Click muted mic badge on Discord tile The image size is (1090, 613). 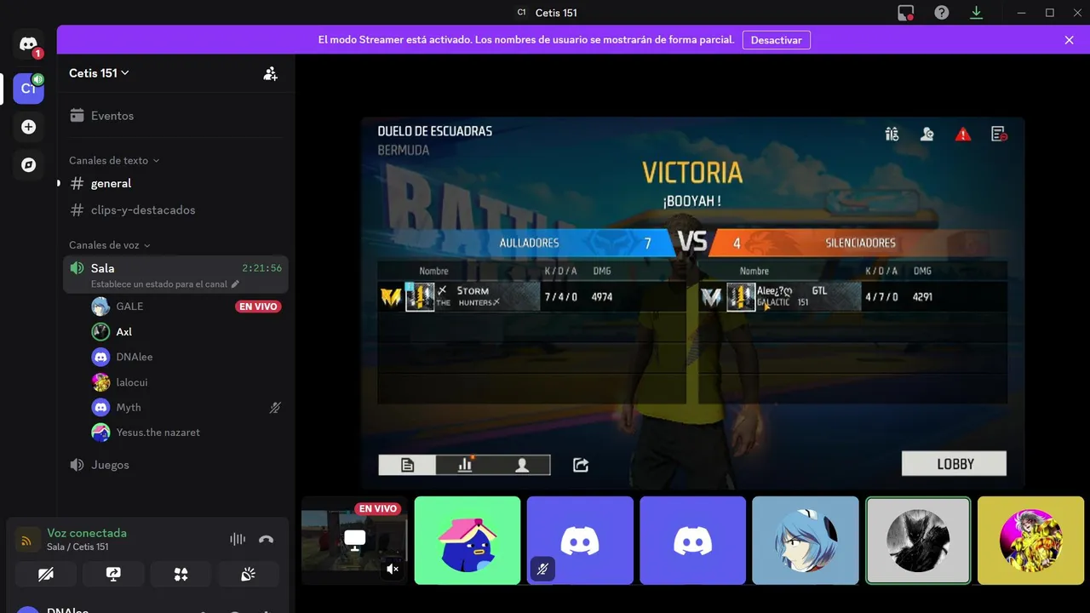542,569
